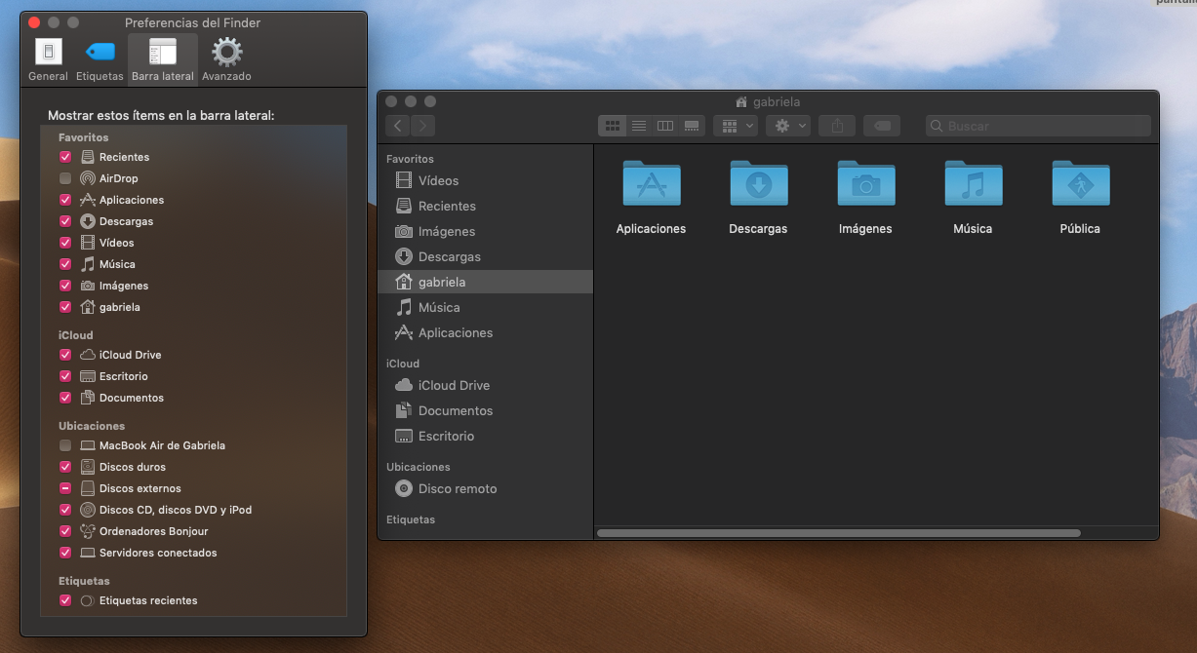The height and width of the screenshot is (653, 1197).
Task: Select Música in the Finder sidebar
Action: coord(485,307)
